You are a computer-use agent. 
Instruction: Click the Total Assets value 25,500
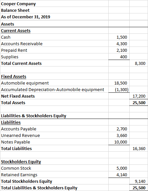pyautogui.click(x=139, y=103)
